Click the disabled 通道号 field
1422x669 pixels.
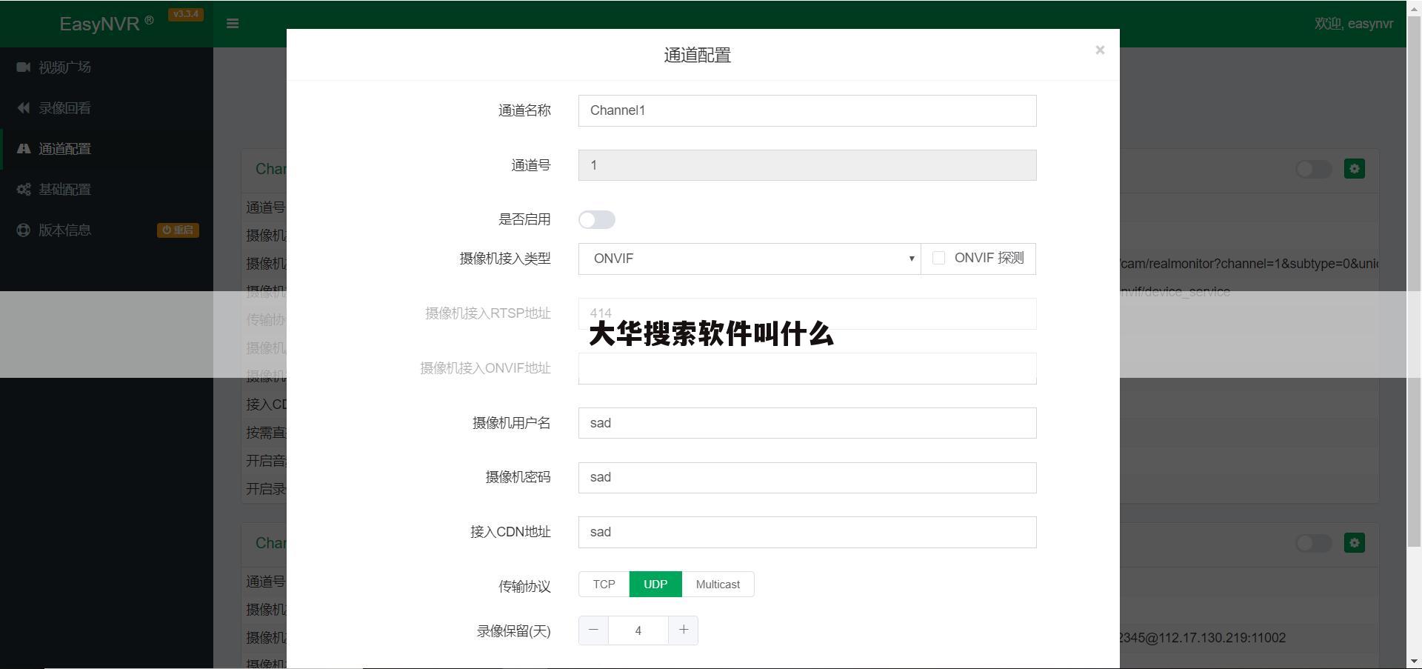807,165
